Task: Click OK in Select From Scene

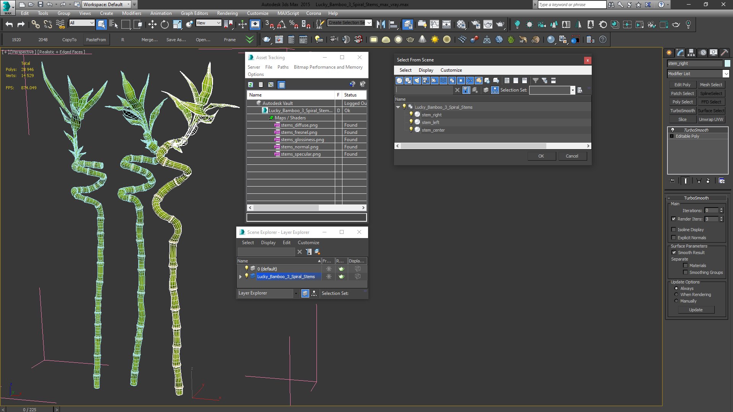Action: [541, 156]
